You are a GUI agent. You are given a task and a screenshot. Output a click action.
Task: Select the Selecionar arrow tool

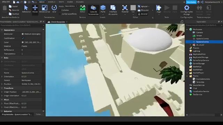click(26, 9)
